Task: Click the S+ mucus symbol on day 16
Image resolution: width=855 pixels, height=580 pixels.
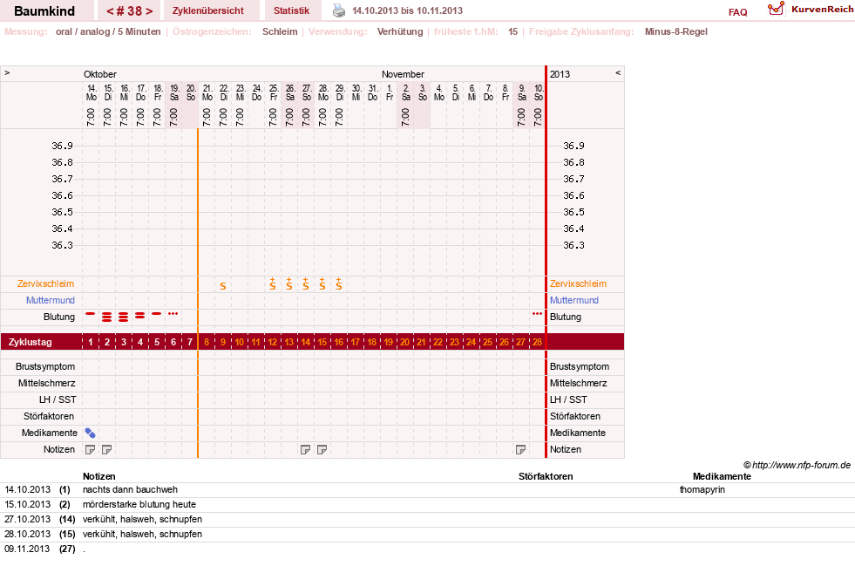Action: [339, 283]
